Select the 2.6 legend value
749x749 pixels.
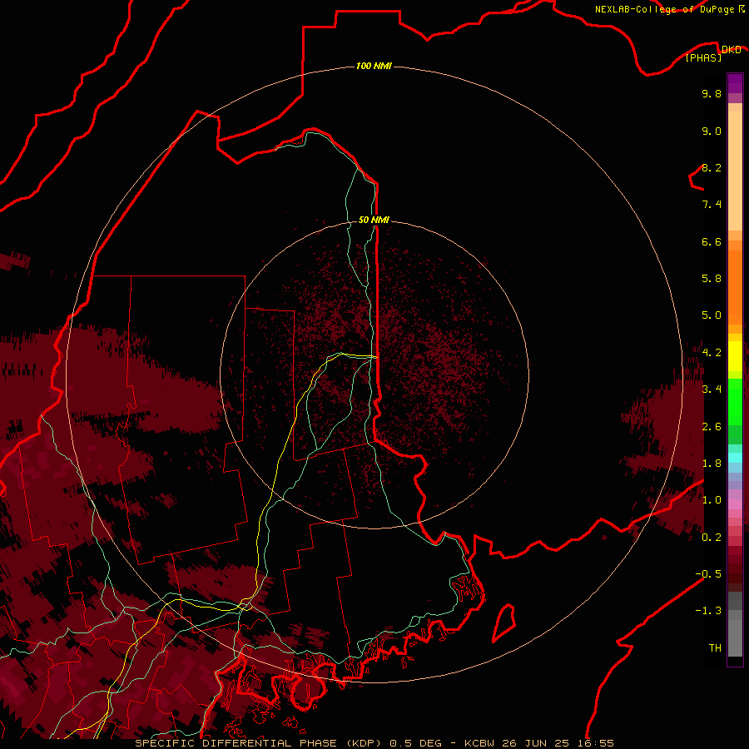coord(712,427)
